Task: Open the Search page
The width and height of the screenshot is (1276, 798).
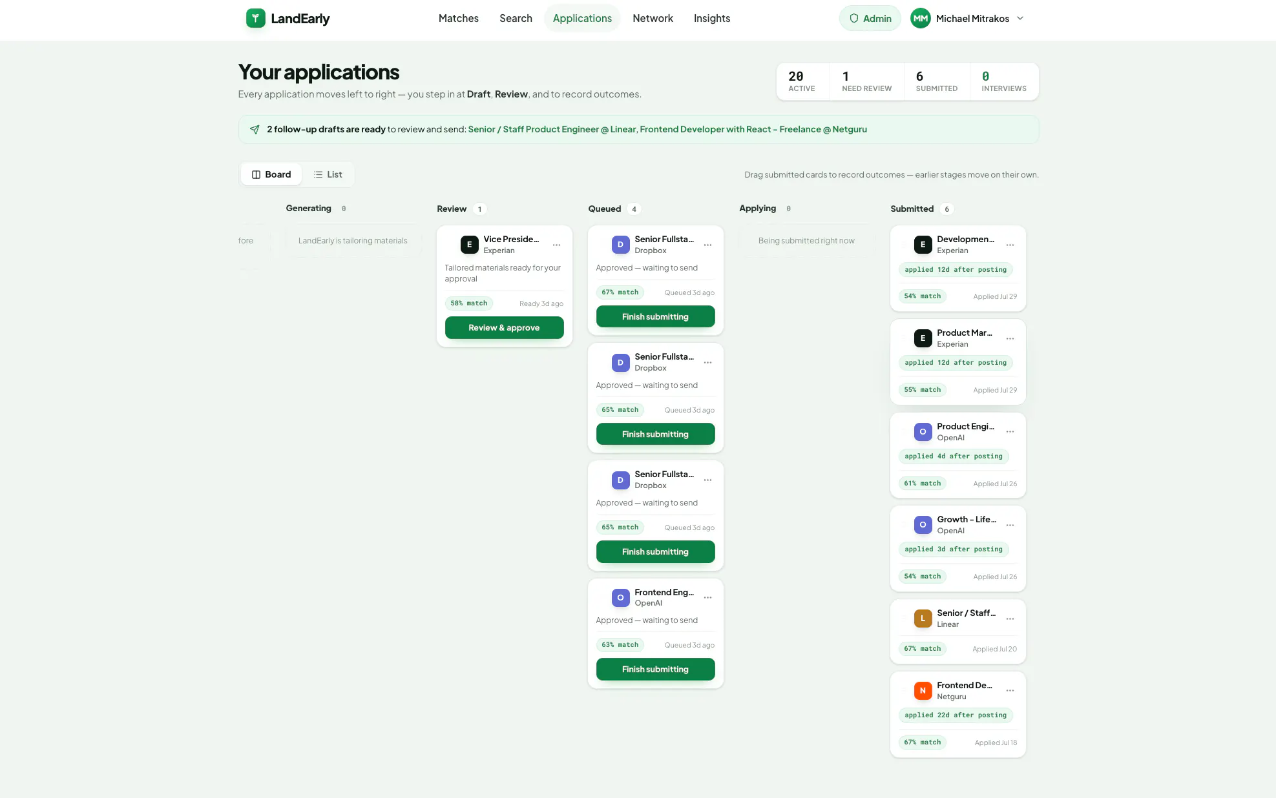Action: tap(516, 18)
